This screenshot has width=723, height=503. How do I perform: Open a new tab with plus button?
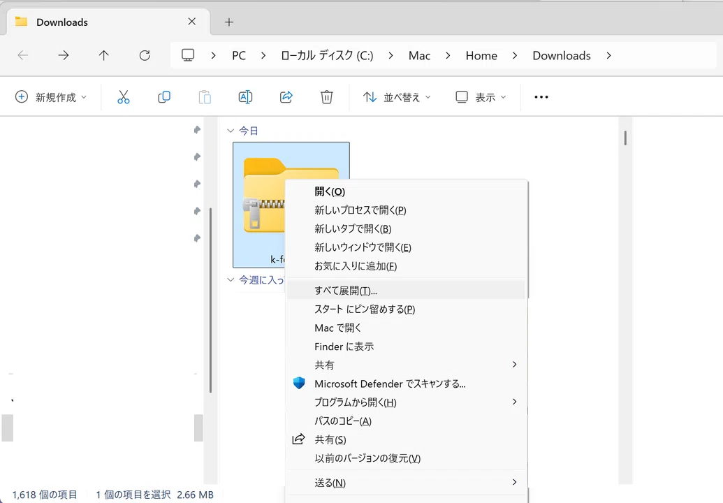pos(228,22)
